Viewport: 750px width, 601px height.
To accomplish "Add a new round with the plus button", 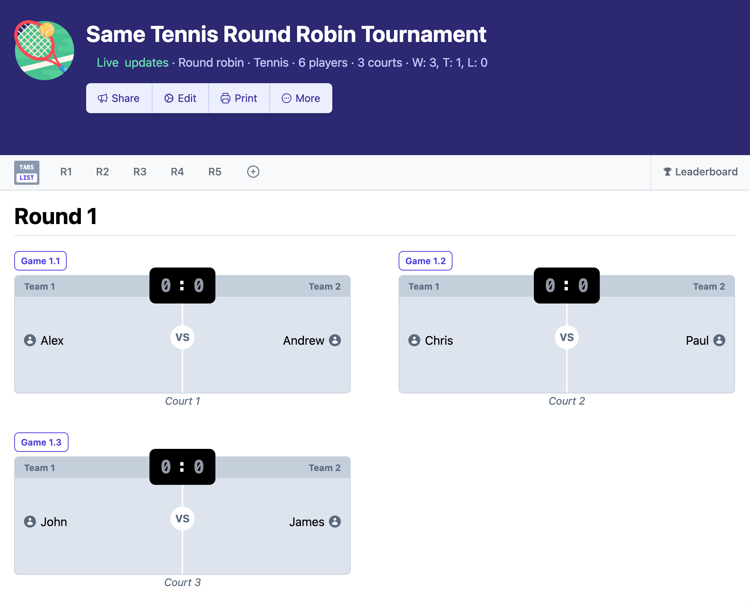I will pyautogui.click(x=253, y=172).
